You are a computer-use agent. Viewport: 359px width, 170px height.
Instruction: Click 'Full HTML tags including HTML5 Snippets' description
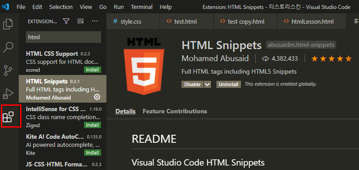click(x=239, y=71)
